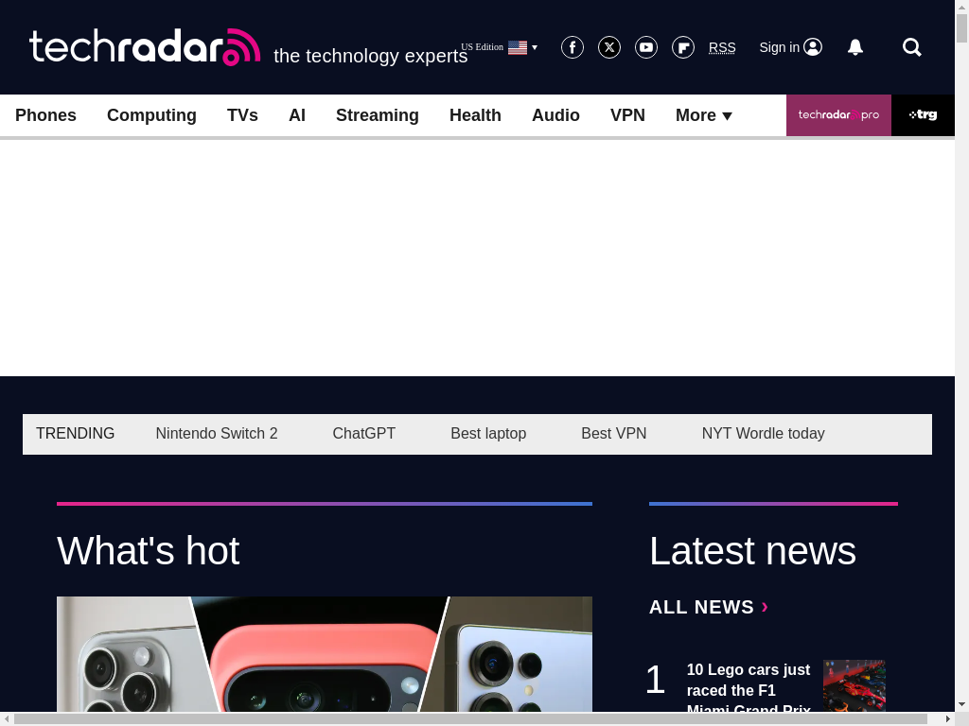Open the Audio section
This screenshot has height=726, width=969.
point(555,115)
